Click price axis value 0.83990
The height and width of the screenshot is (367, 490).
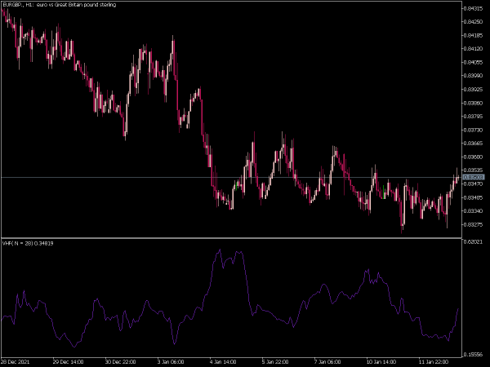pyautogui.click(x=473, y=76)
